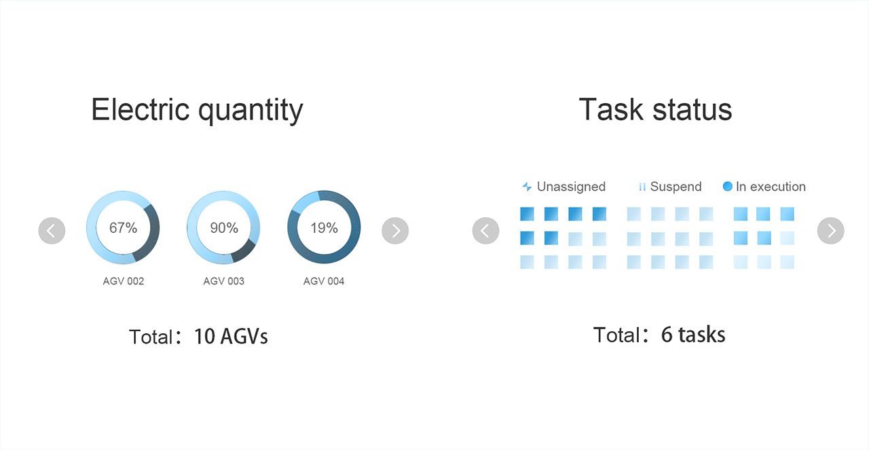Open the AGV 002 label
This screenshot has width=869, height=450.
point(124,281)
